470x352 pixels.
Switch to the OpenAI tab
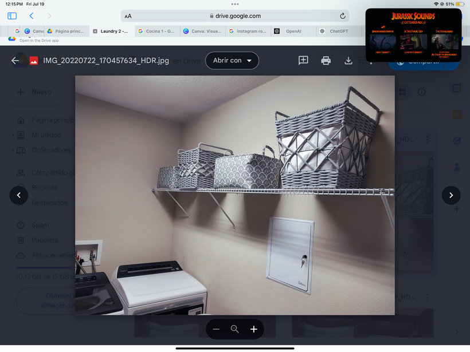click(293, 31)
